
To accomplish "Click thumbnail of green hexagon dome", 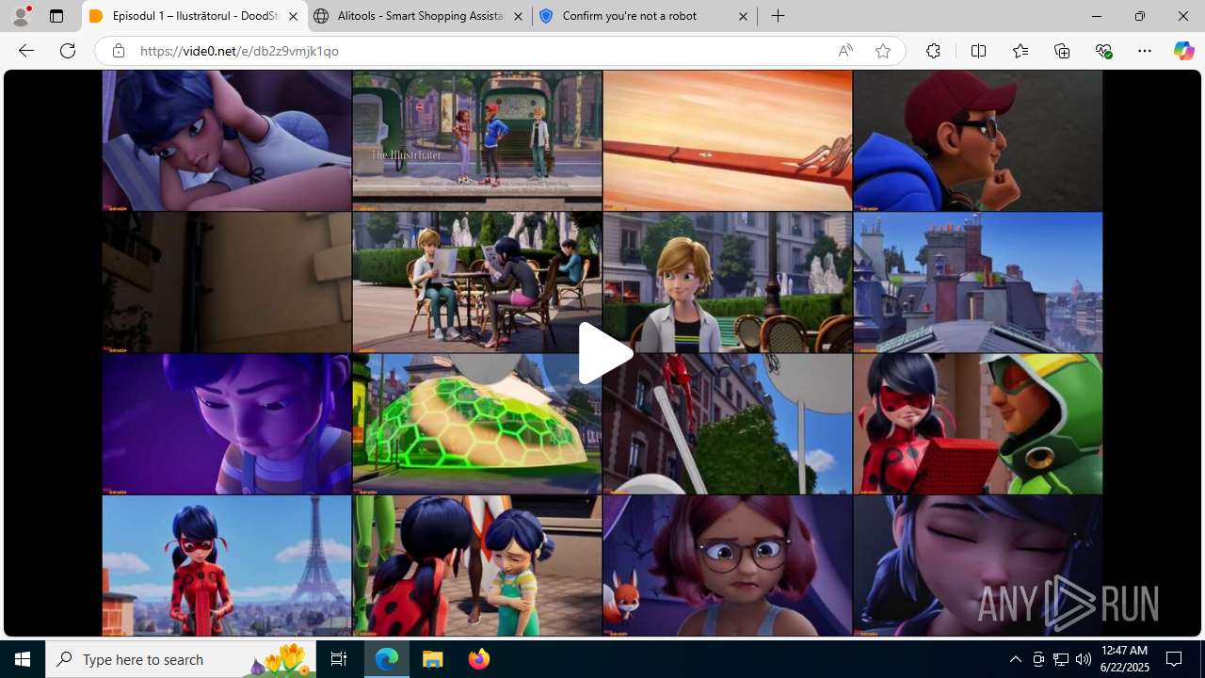I will (x=477, y=424).
